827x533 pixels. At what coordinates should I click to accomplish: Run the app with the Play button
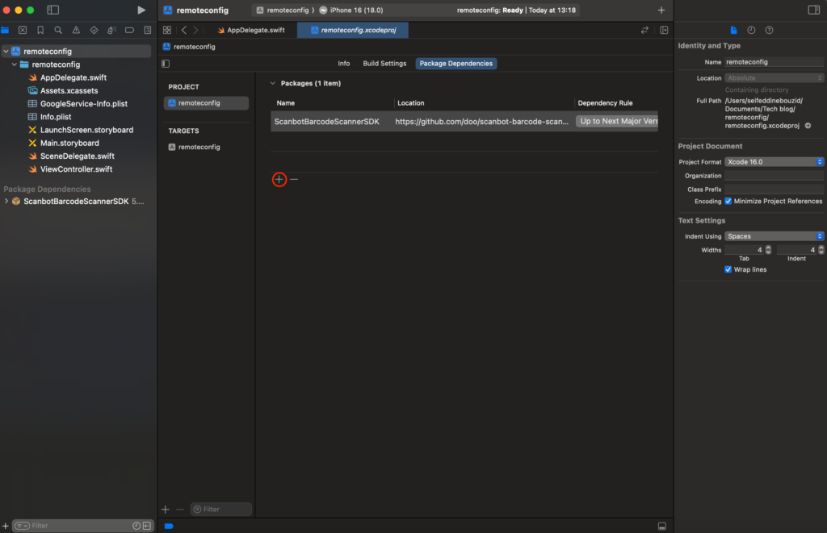(141, 10)
